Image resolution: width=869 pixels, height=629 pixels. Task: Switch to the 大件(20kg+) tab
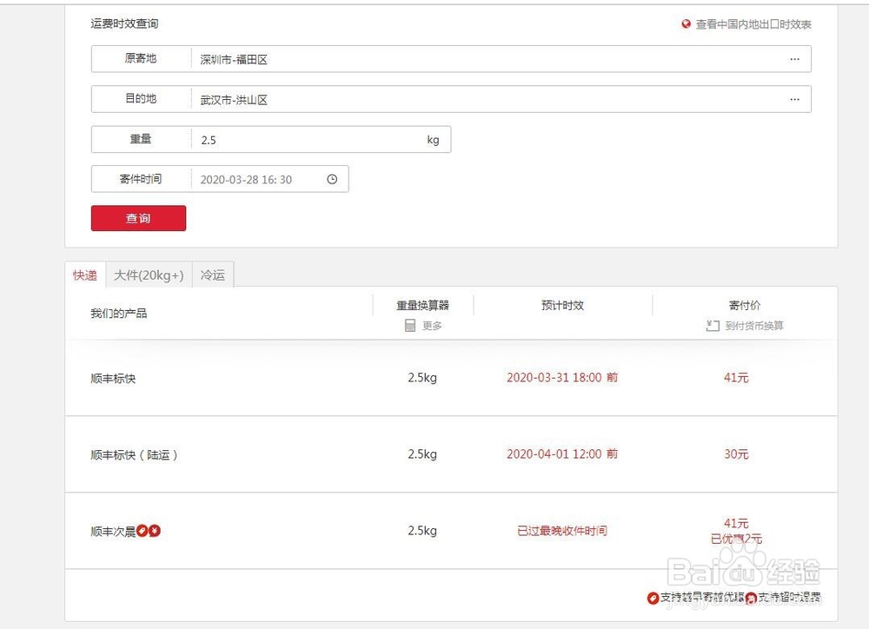[x=149, y=275]
